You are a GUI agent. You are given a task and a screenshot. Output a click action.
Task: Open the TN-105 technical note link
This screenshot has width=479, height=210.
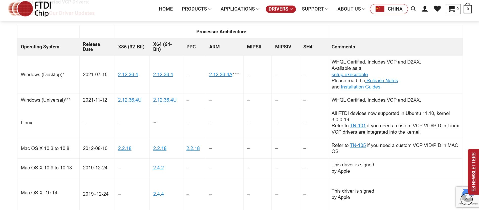point(358,145)
